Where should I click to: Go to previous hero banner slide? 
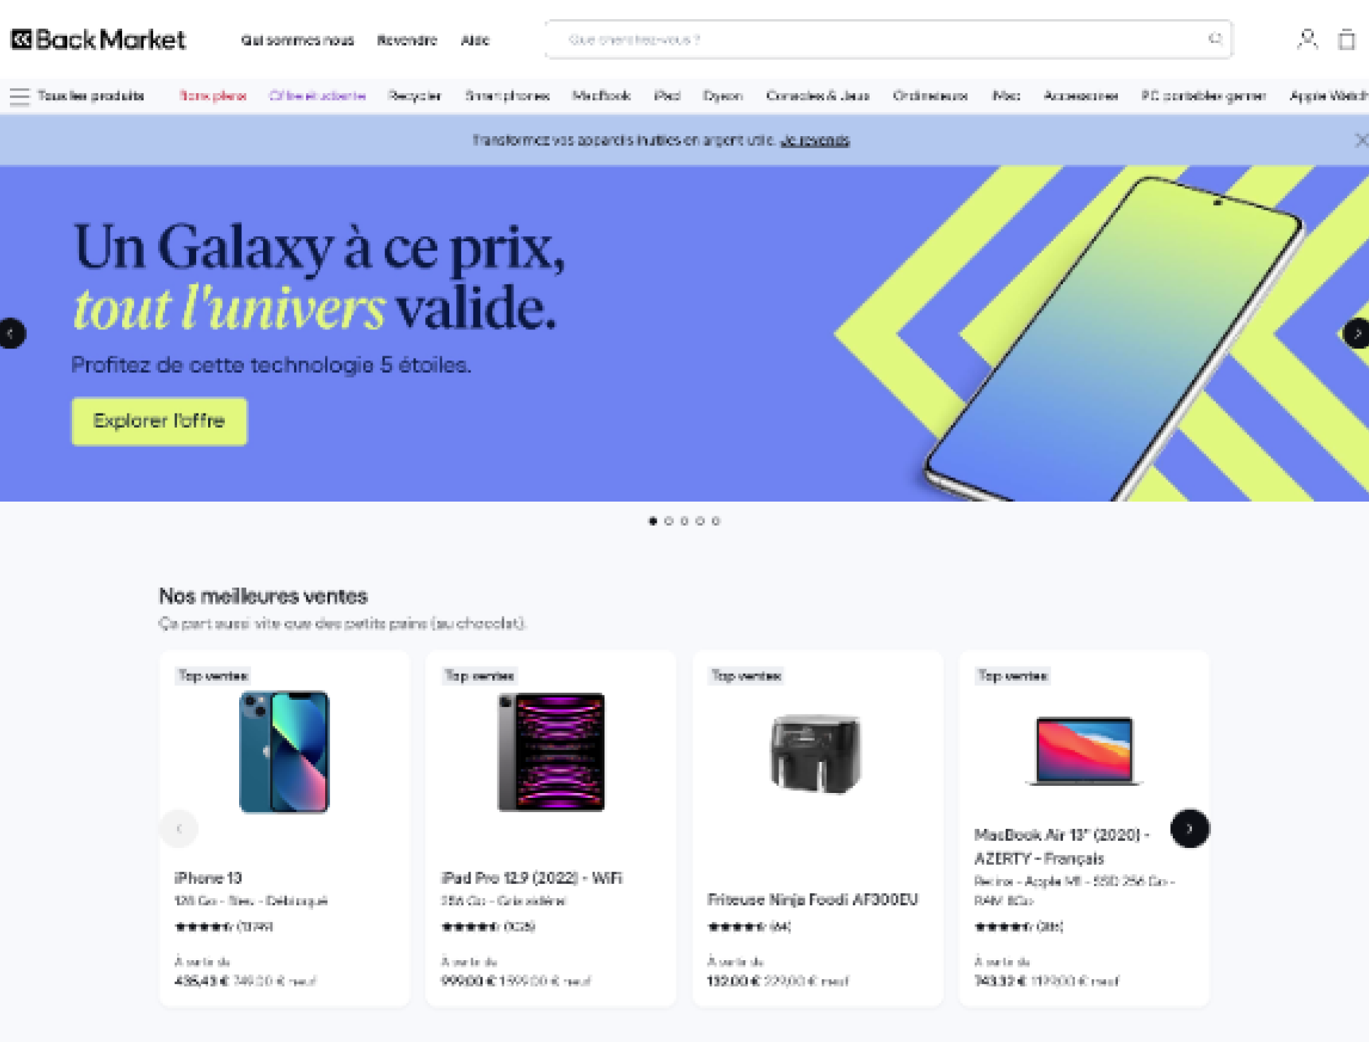coord(11,333)
